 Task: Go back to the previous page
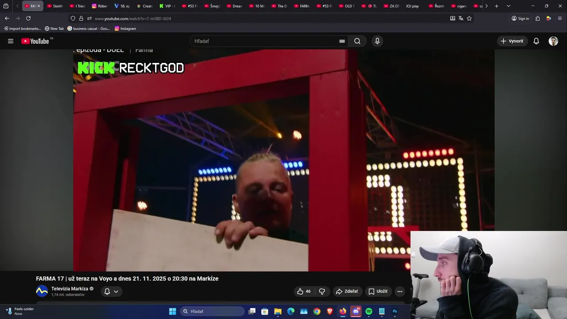click(x=7, y=18)
